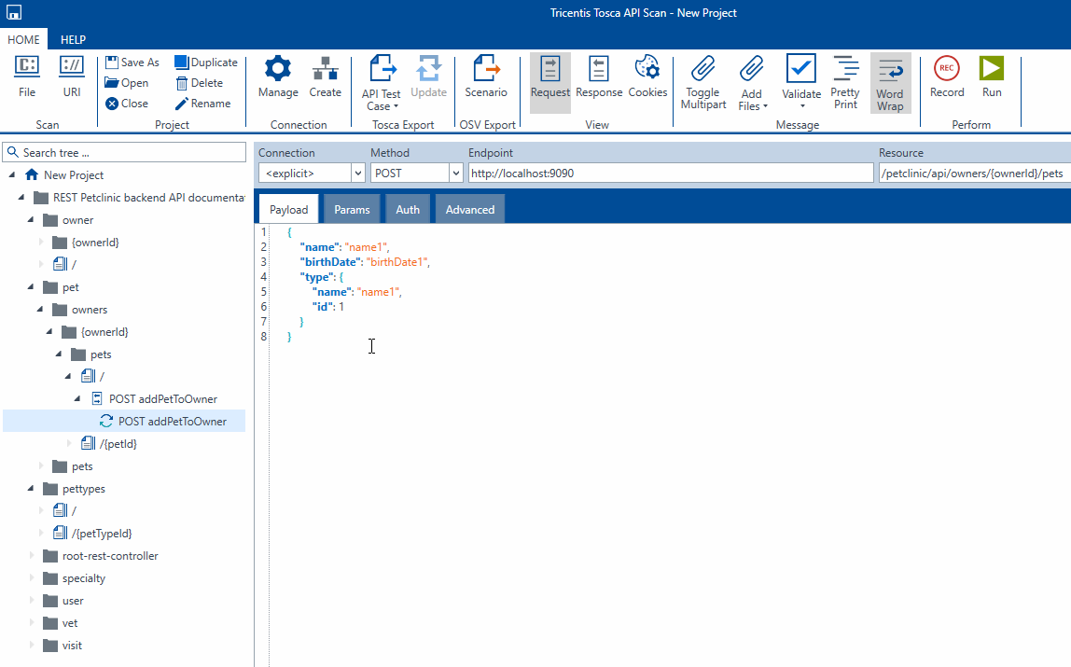Select the vet folder

[x=70, y=623]
